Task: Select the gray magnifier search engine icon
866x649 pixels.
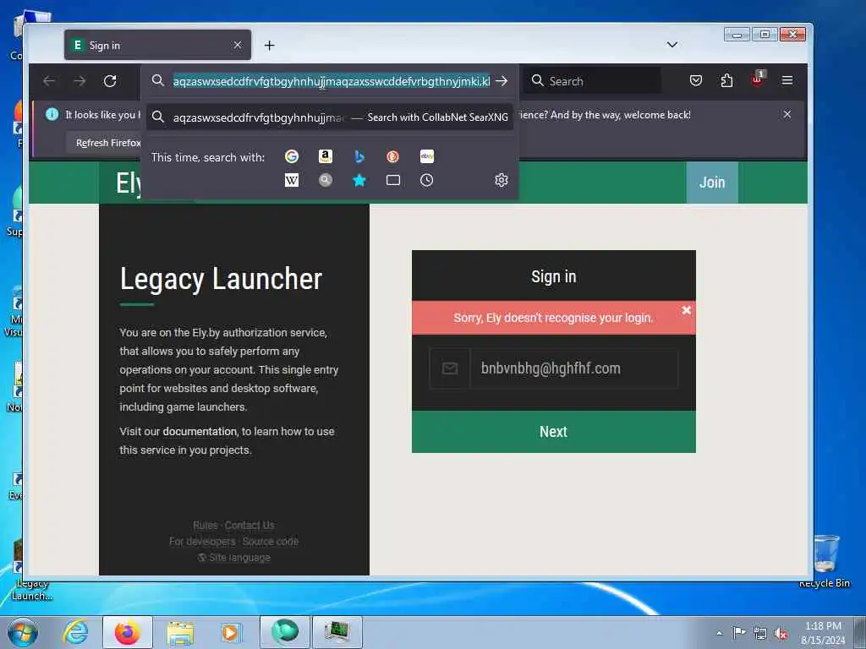Action: pos(326,181)
